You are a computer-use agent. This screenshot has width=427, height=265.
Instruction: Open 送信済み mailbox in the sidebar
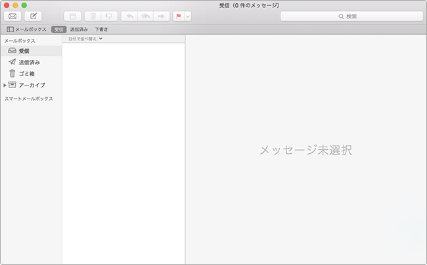(x=28, y=62)
